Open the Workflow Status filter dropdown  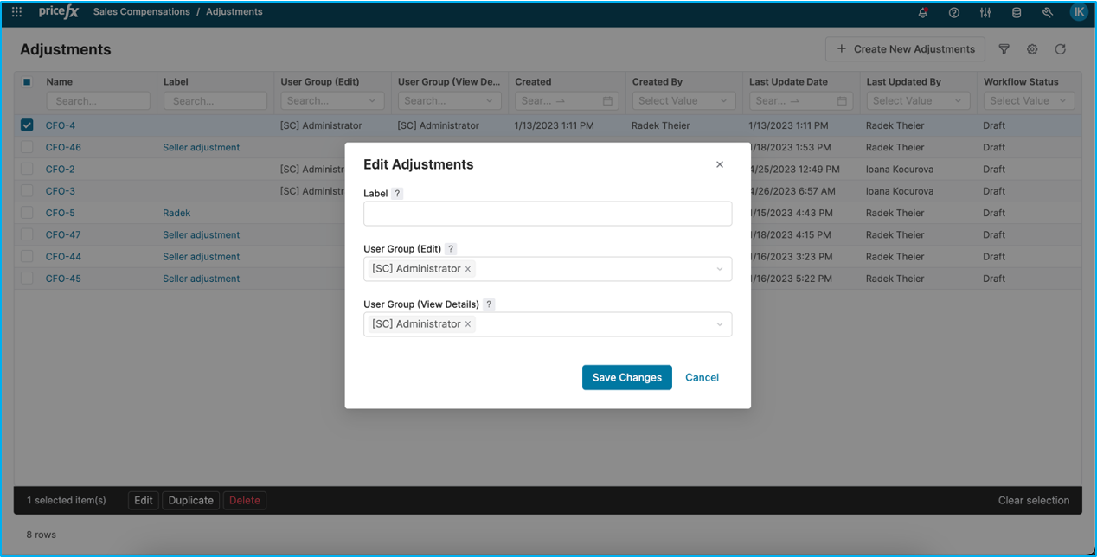click(1029, 101)
